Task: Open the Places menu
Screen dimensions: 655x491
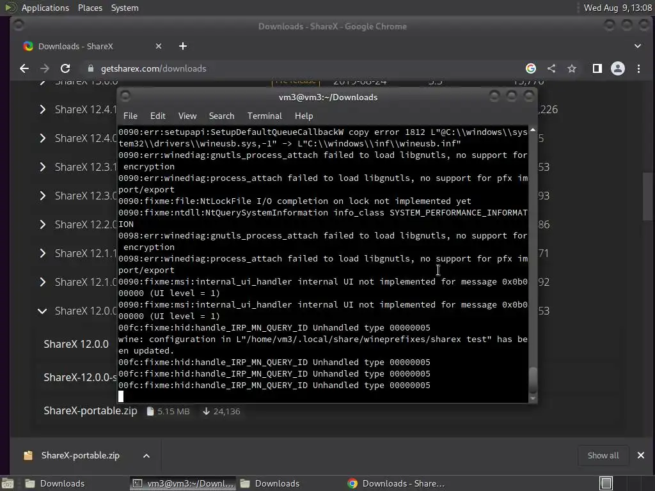Action: click(90, 8)
